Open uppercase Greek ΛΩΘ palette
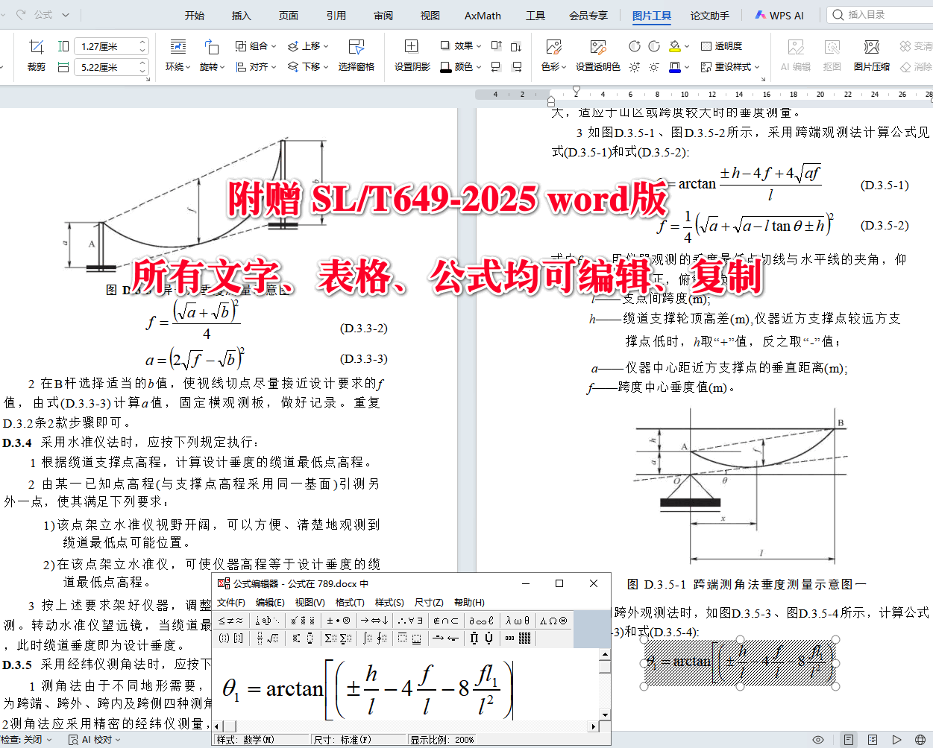This screenshot has height=748, width=933. tap(554, 620)
